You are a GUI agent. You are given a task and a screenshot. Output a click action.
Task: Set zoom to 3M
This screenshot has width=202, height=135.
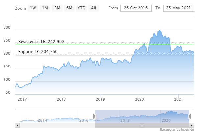tap(57, 8)
